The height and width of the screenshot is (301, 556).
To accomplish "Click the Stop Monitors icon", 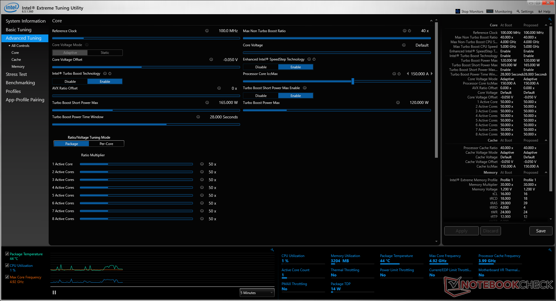I will tap(458, 11).
